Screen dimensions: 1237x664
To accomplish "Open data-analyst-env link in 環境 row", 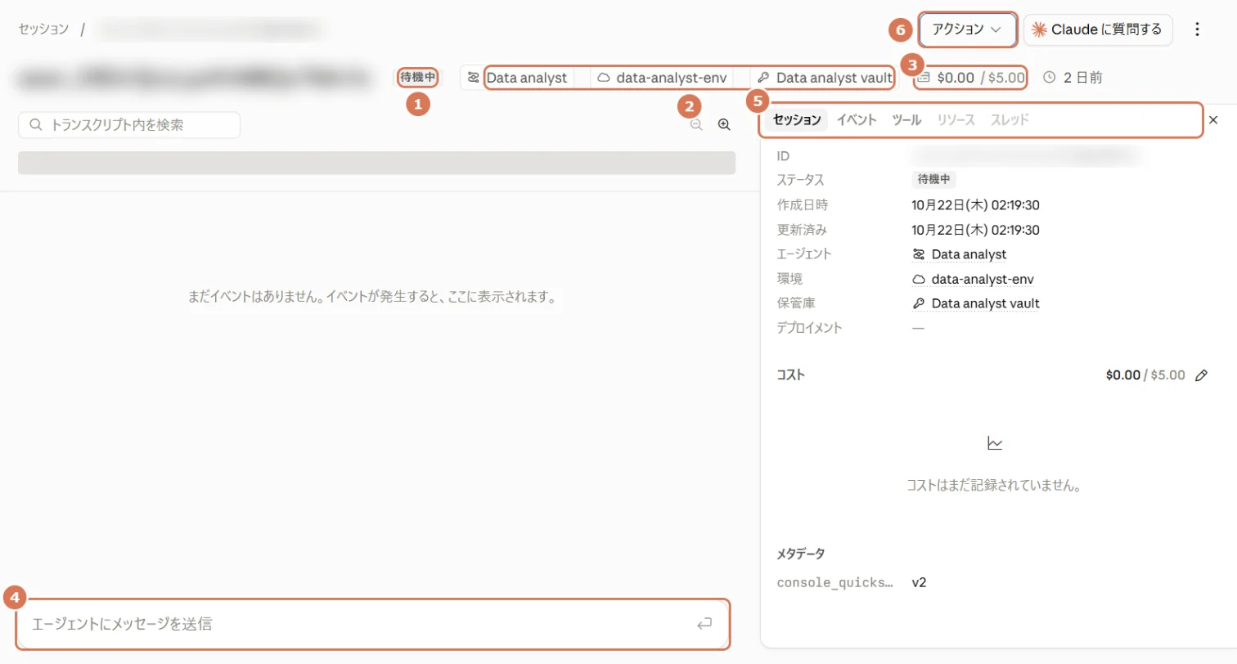I will point(973,279).
